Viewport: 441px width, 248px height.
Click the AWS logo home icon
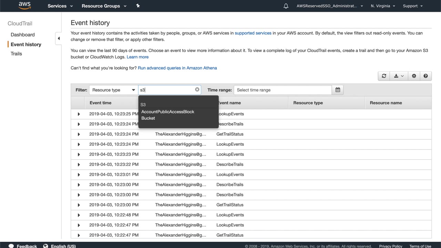click(24, 6)
